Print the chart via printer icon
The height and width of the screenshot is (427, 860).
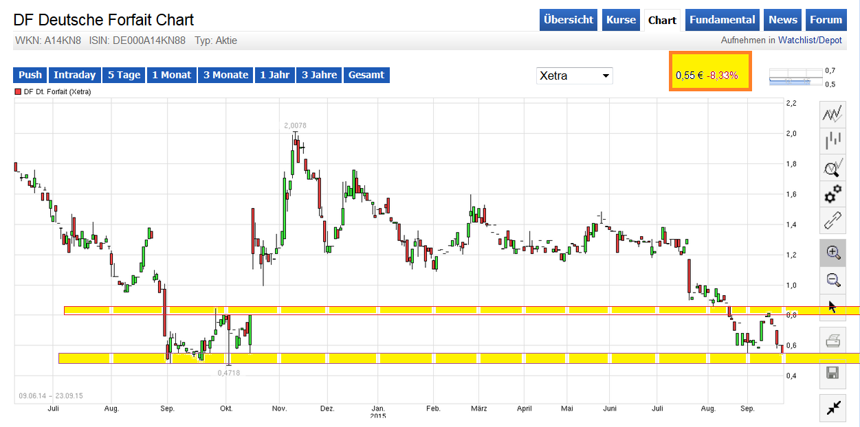tap(833, 341)
